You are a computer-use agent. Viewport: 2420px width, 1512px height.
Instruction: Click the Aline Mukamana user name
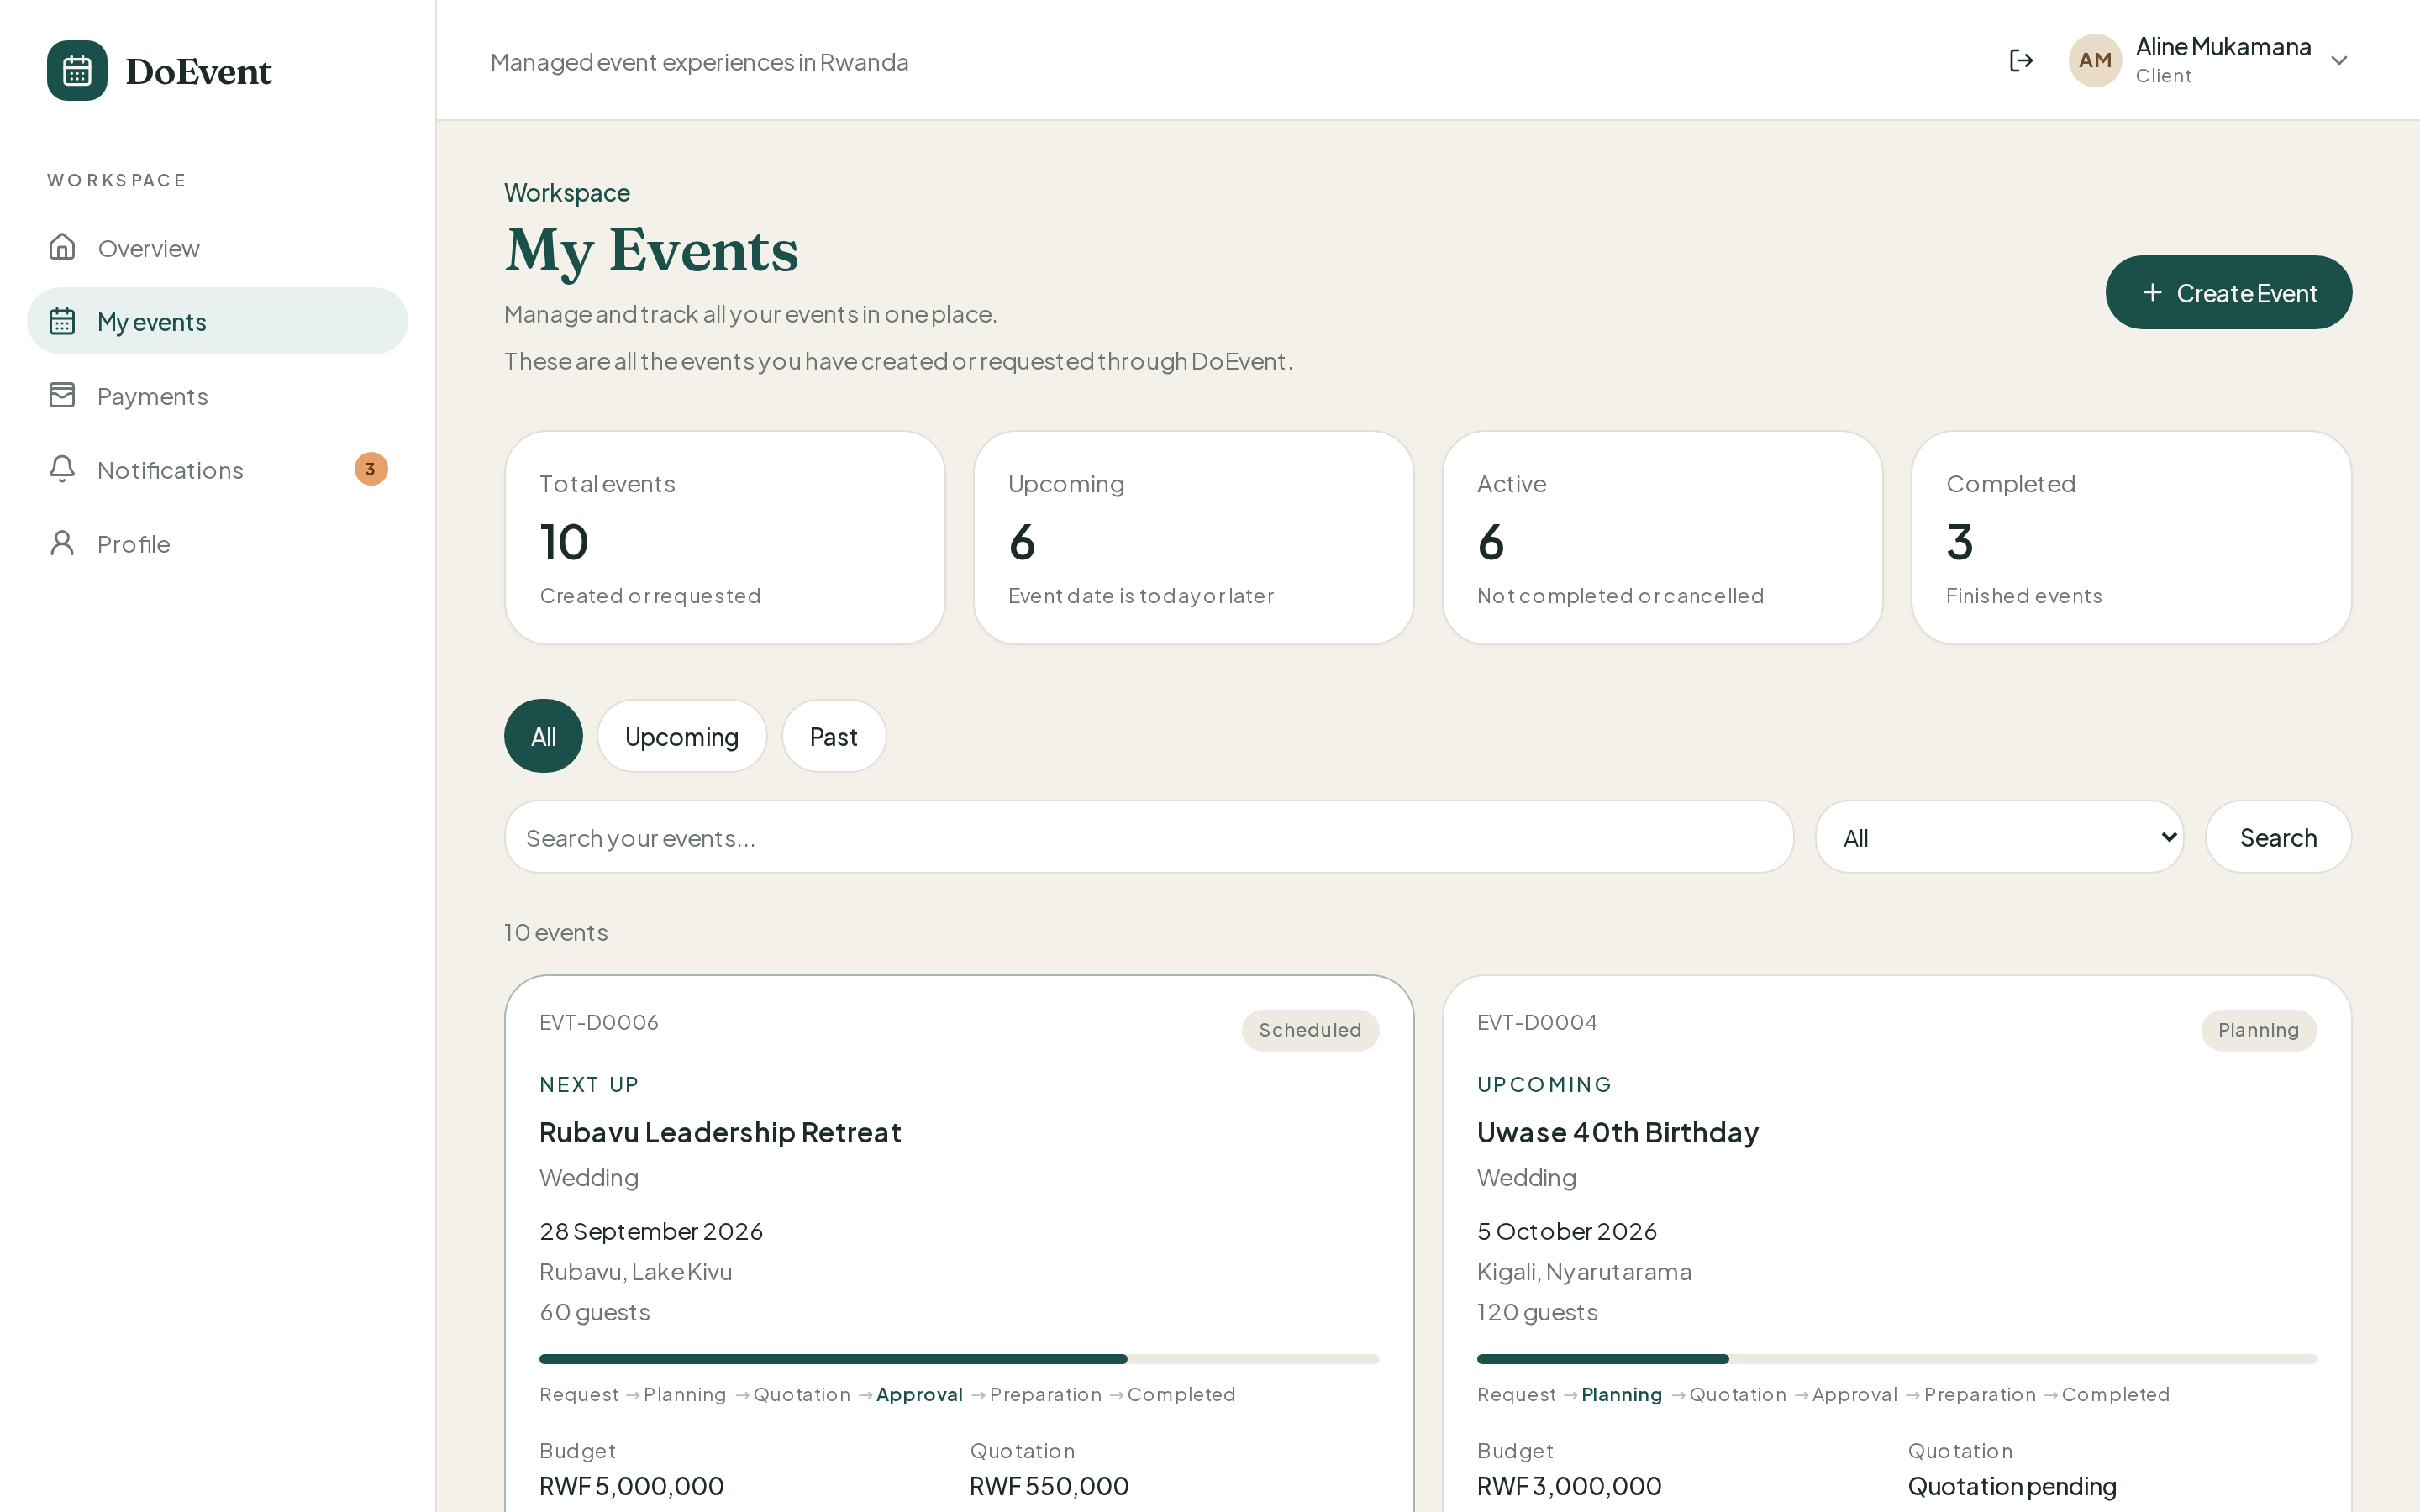click(x=2223, y=47)
